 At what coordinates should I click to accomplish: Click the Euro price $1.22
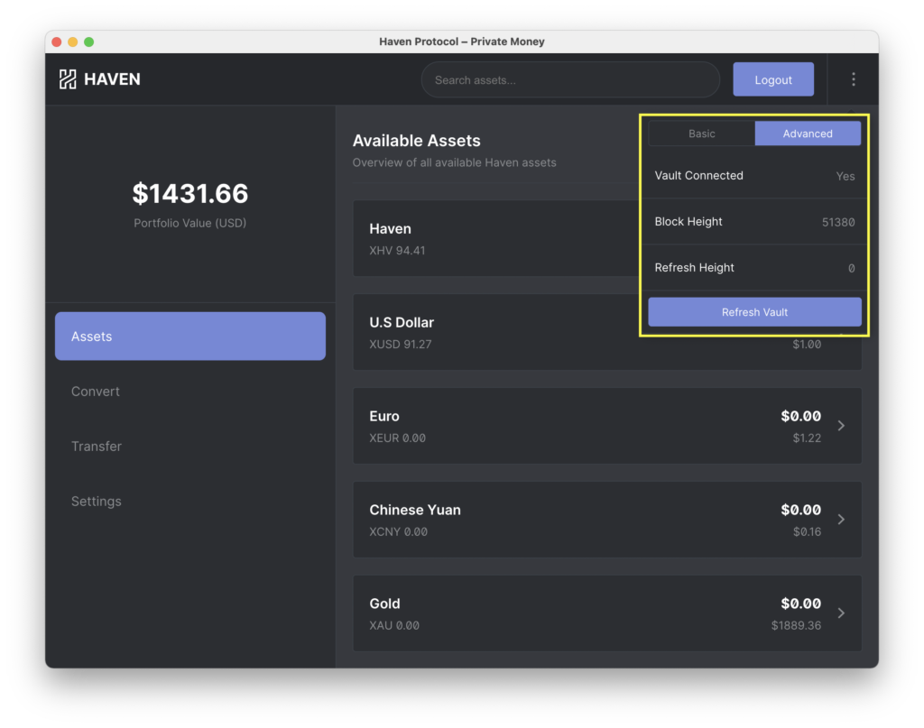click(807, 438)
